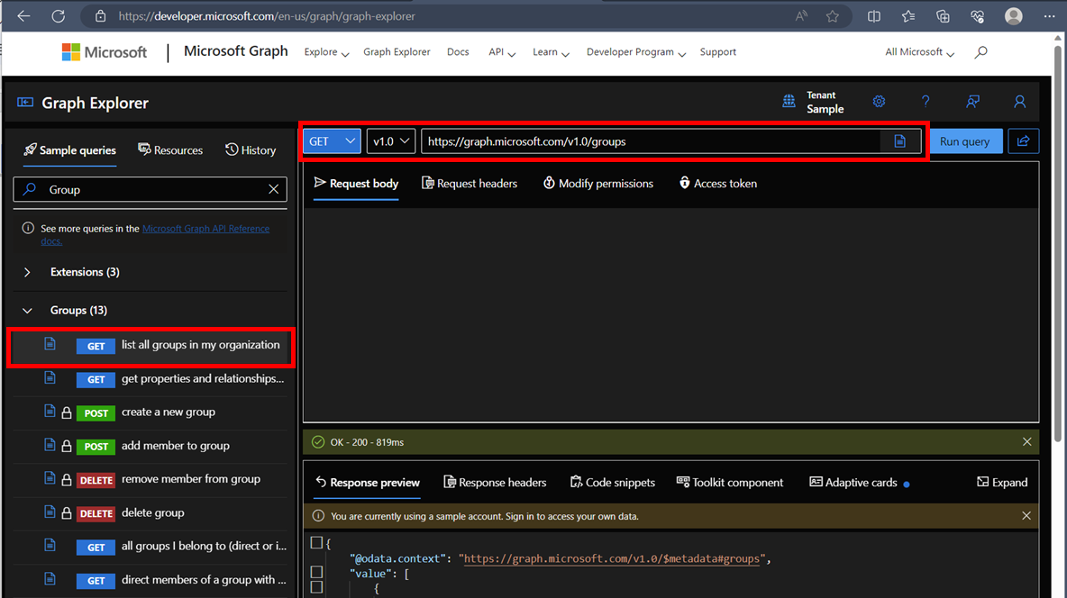Select the Response preview tab

[x=368, y=483]
